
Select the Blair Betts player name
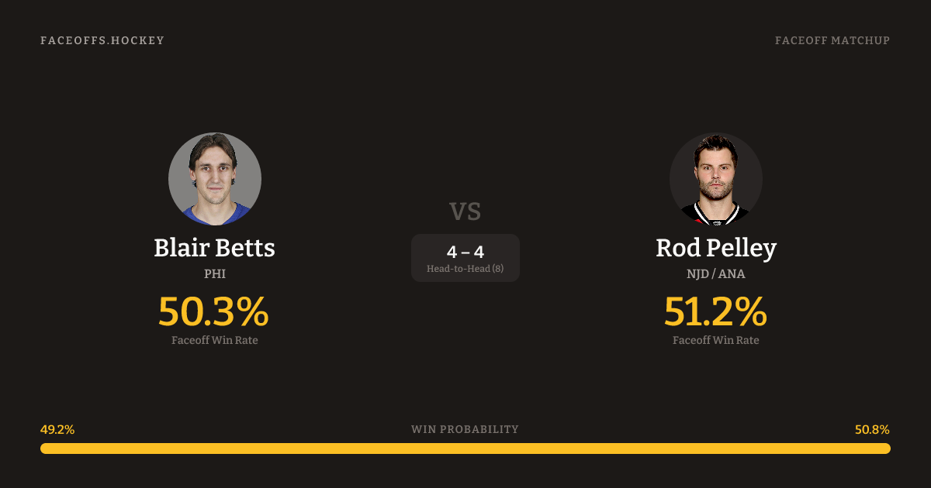[x=214, y=248]
